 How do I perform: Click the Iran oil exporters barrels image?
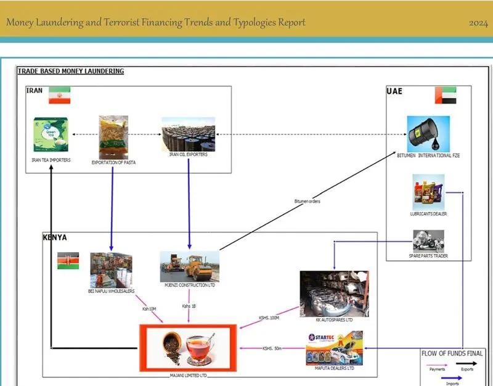point(189,134)
